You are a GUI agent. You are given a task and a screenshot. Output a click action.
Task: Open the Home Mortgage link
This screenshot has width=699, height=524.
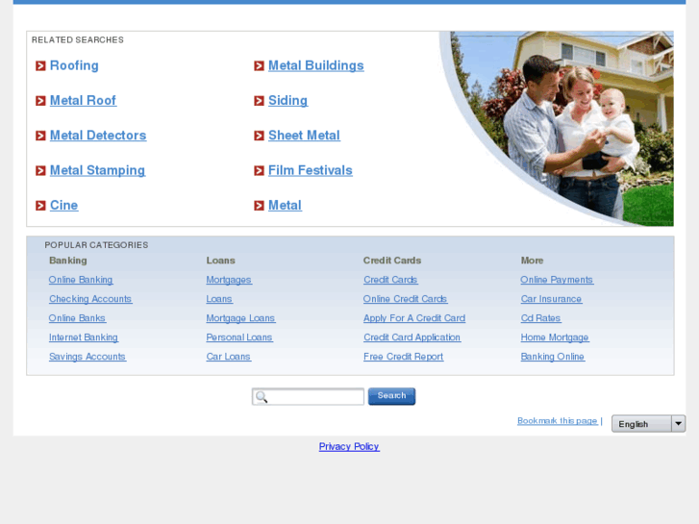555,337
